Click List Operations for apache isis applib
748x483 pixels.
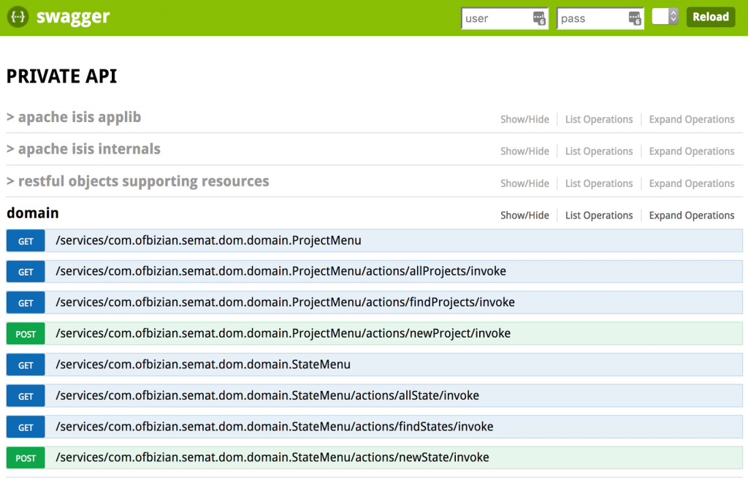click(x=599, y=119)
